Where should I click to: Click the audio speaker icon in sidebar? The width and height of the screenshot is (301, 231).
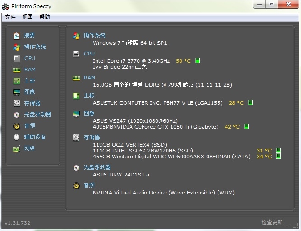click(17, 126)
